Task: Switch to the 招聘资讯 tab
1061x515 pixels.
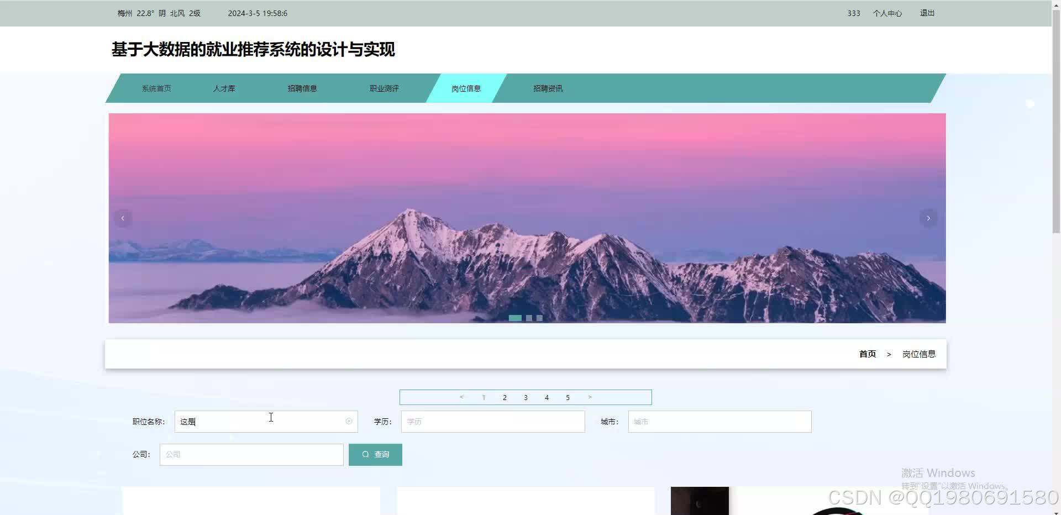Action: [x=548, y=88]
